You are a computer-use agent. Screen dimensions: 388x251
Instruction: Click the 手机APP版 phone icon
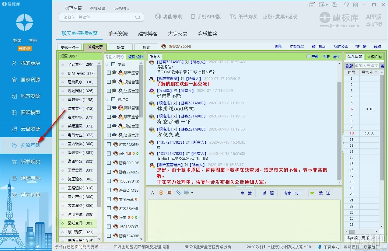193,16
